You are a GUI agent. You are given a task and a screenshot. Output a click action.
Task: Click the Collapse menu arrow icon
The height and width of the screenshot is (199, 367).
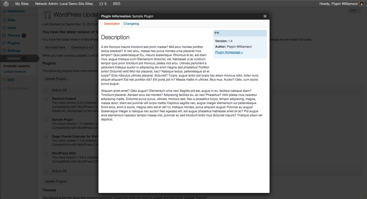(4, 88)
